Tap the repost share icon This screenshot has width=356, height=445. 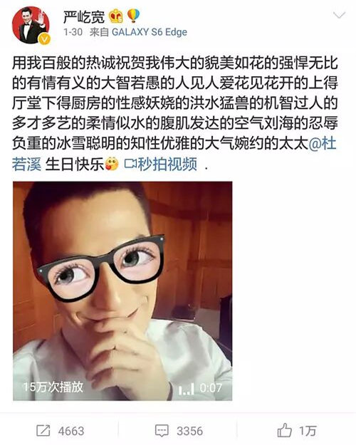(x=43, y=431)
